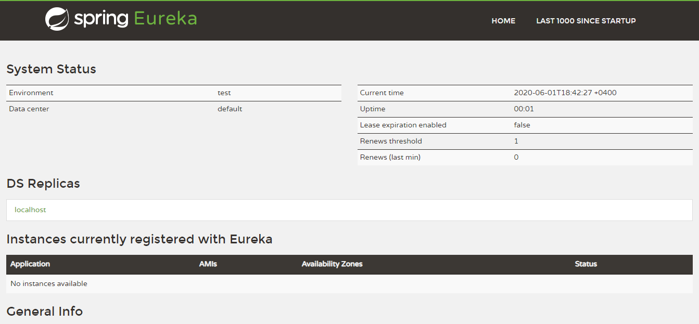The image size is (699, 324).
Task: Select the data center value default
Action: [230, 109]
